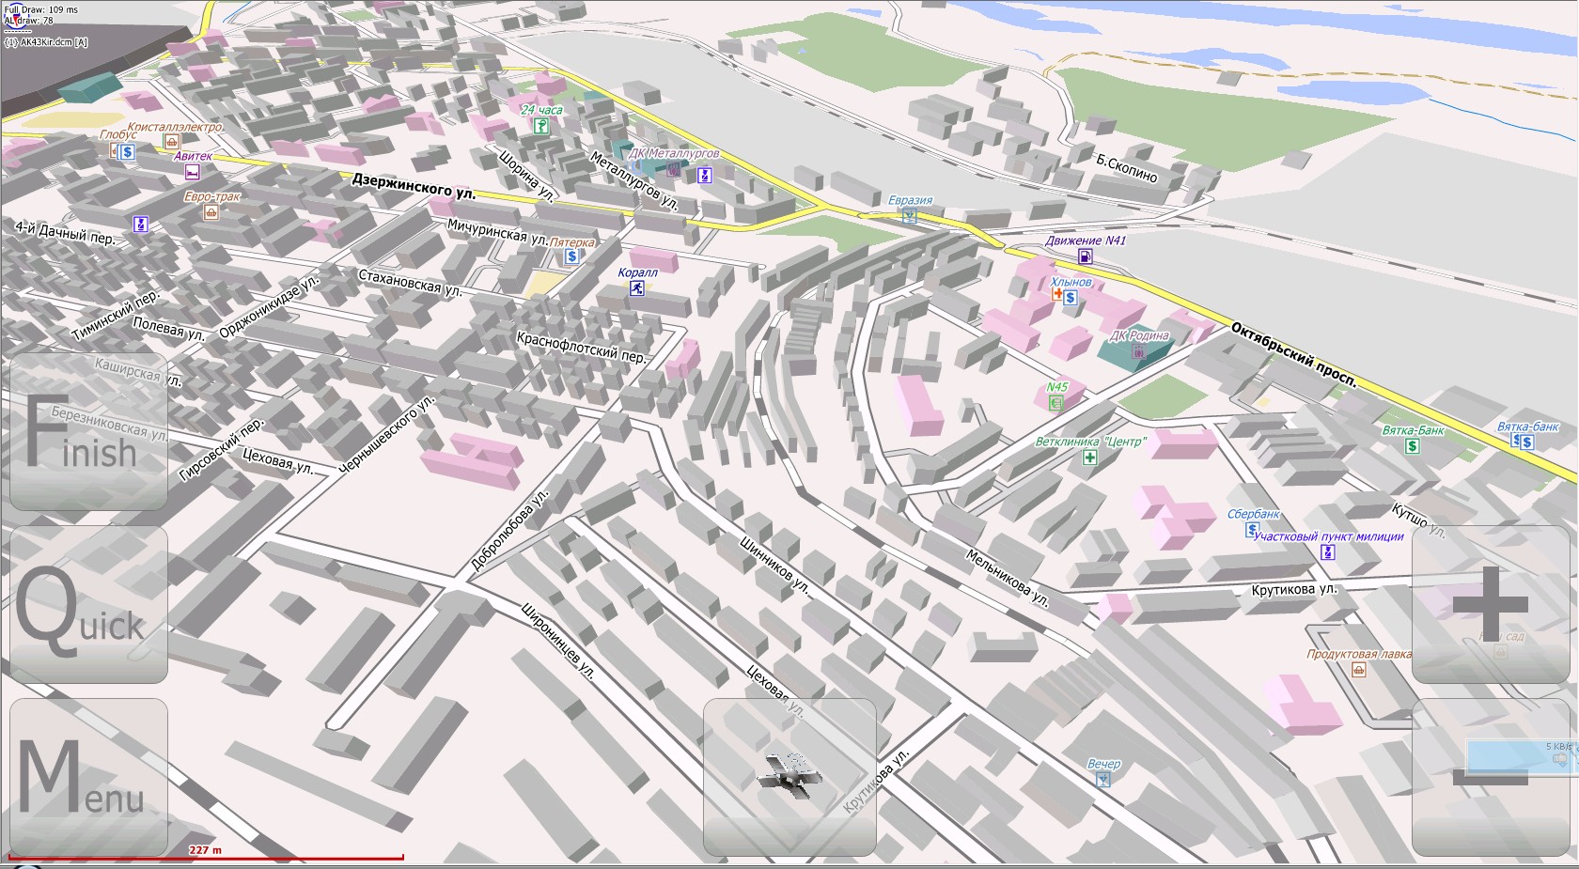Click the satellite GPS position button
1579x869 pixels.
[789, 777]
